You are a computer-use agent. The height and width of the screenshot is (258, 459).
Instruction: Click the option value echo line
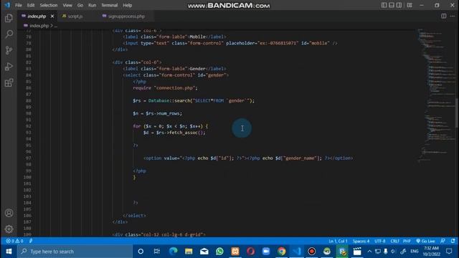pos(248,158)
